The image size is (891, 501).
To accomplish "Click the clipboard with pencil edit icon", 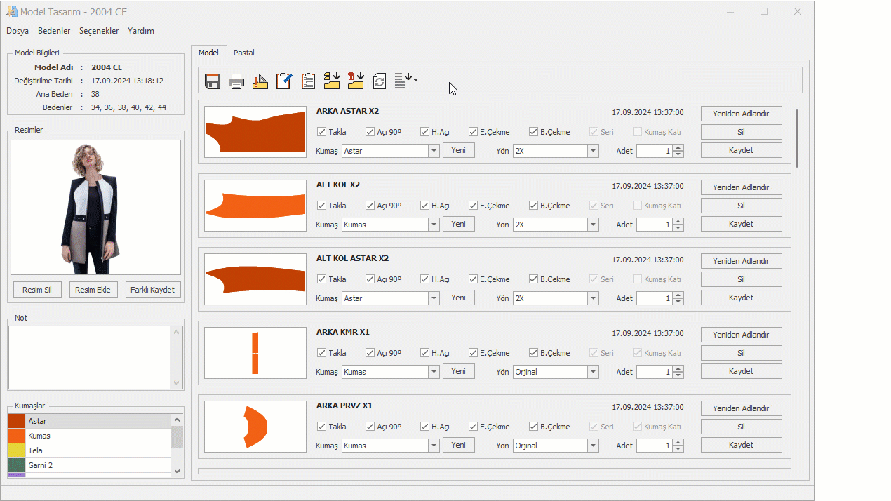I will tap(284, 81).
